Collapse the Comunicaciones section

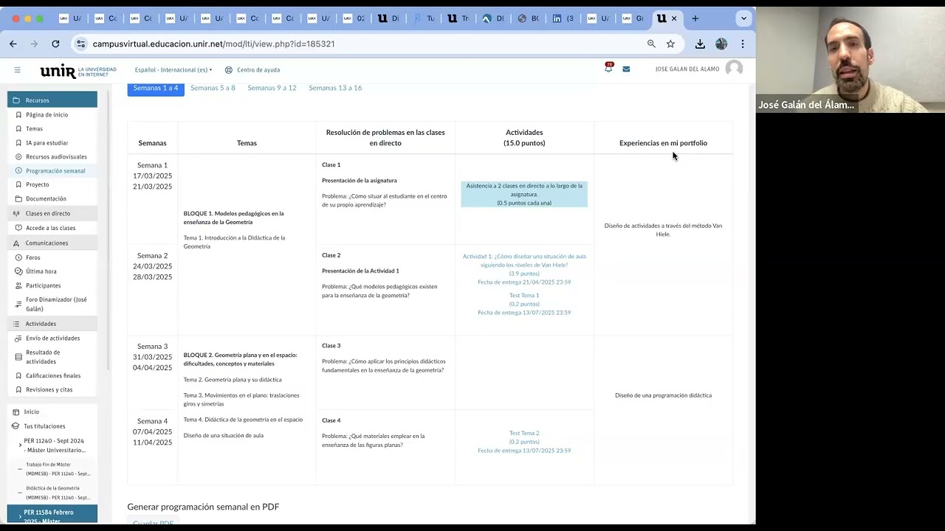click(x=52, y=243)
